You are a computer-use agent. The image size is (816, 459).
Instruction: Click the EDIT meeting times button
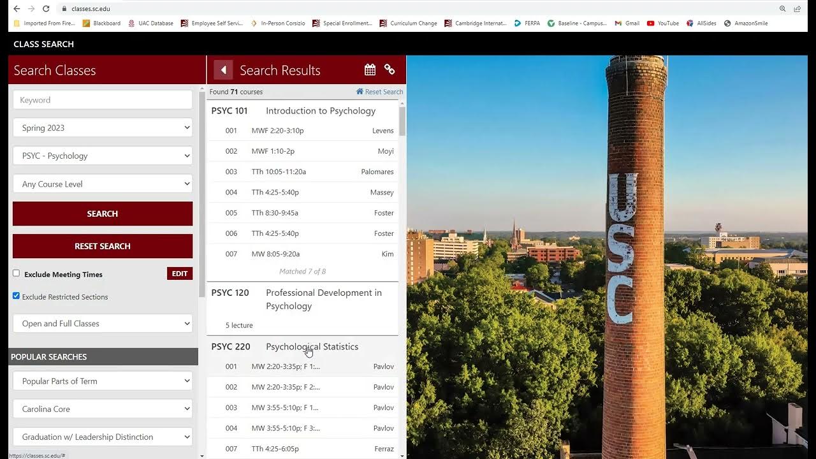[x=180, y=273]
